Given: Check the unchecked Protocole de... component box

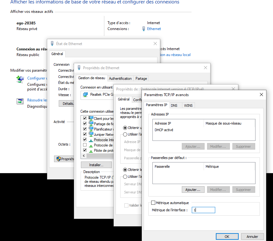Looking at the screenshot, I should pos(85,145).
